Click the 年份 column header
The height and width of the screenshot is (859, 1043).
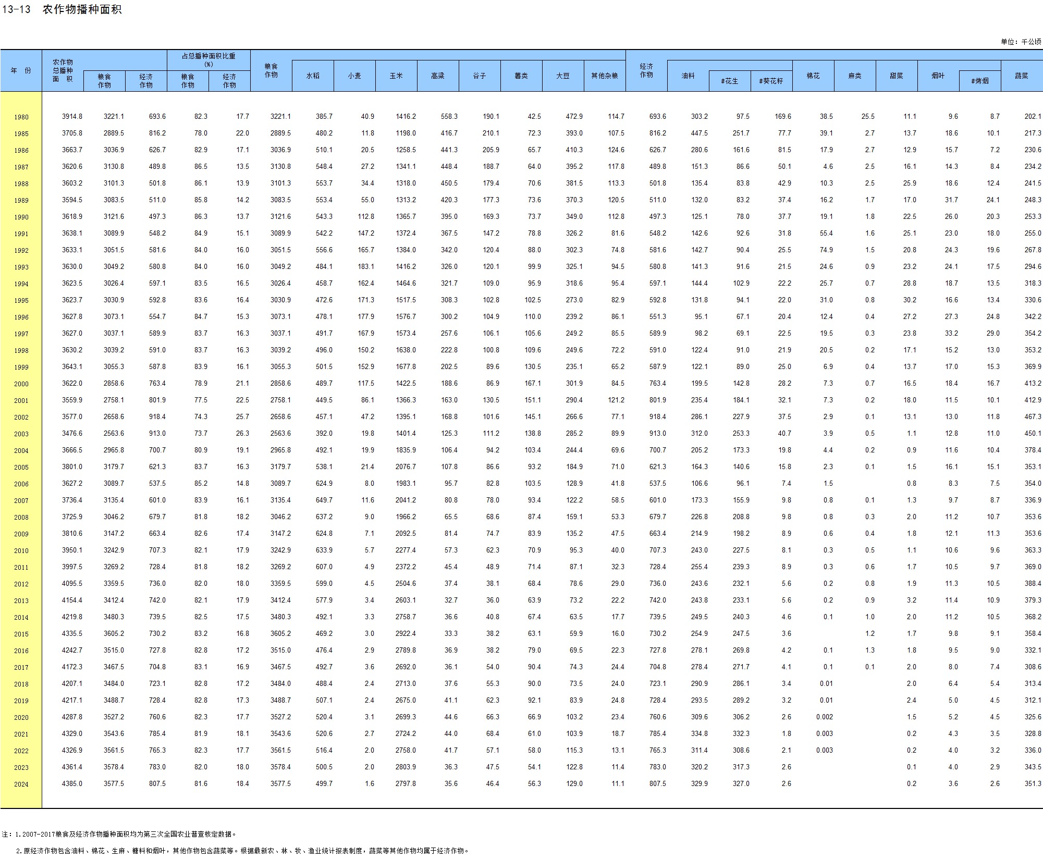[21, 70]
